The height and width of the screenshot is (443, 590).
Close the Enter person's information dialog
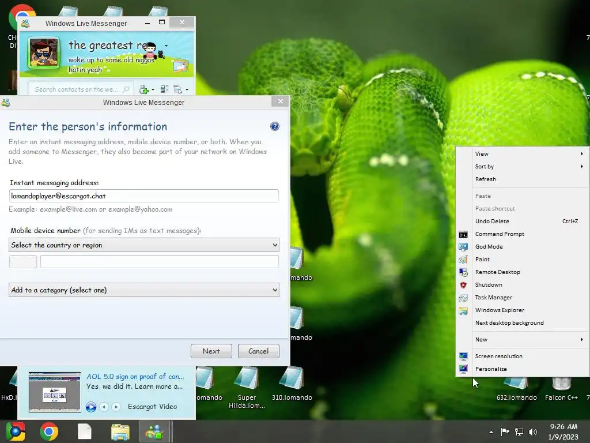pyautogui.click(x=281, y=102)
